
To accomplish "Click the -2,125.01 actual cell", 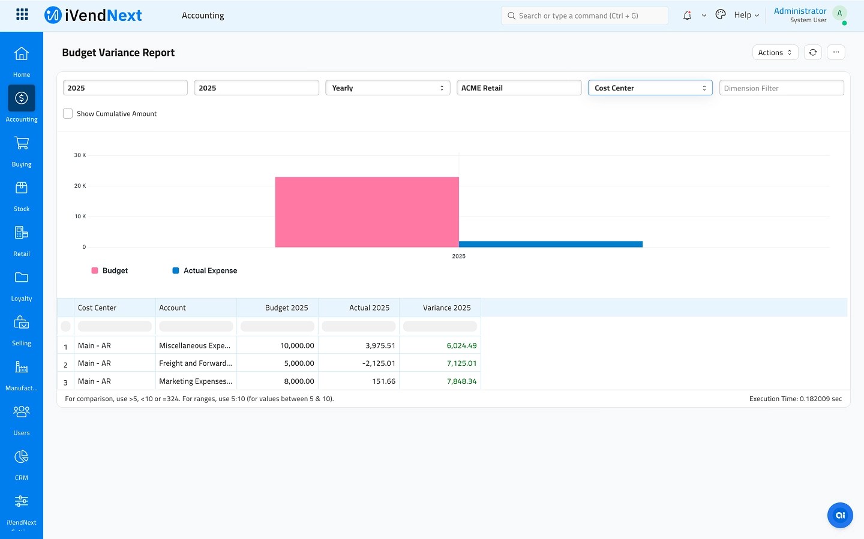I will 359,363.
